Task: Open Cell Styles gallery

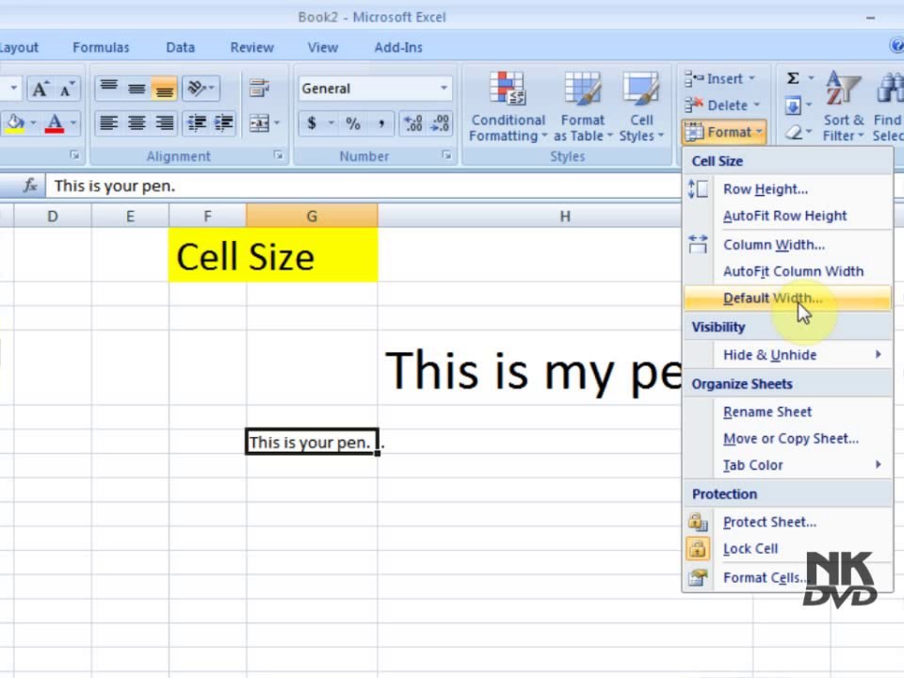Action: pyautogui.click(x=641, y=107)
